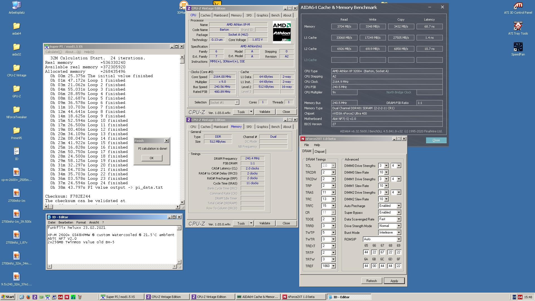Click Apply in nForce2XT
The width and height of the screenshot is (535, 301).
tap(394, 281)
